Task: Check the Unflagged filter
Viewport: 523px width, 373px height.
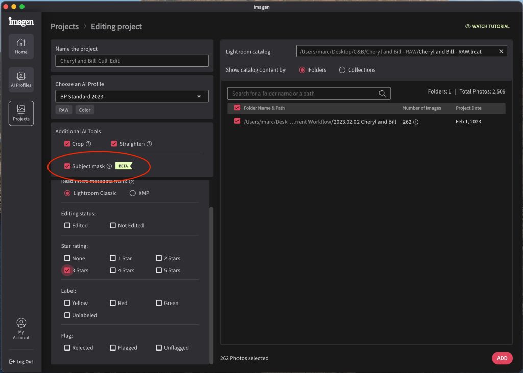Action: (x=159, y=347)
